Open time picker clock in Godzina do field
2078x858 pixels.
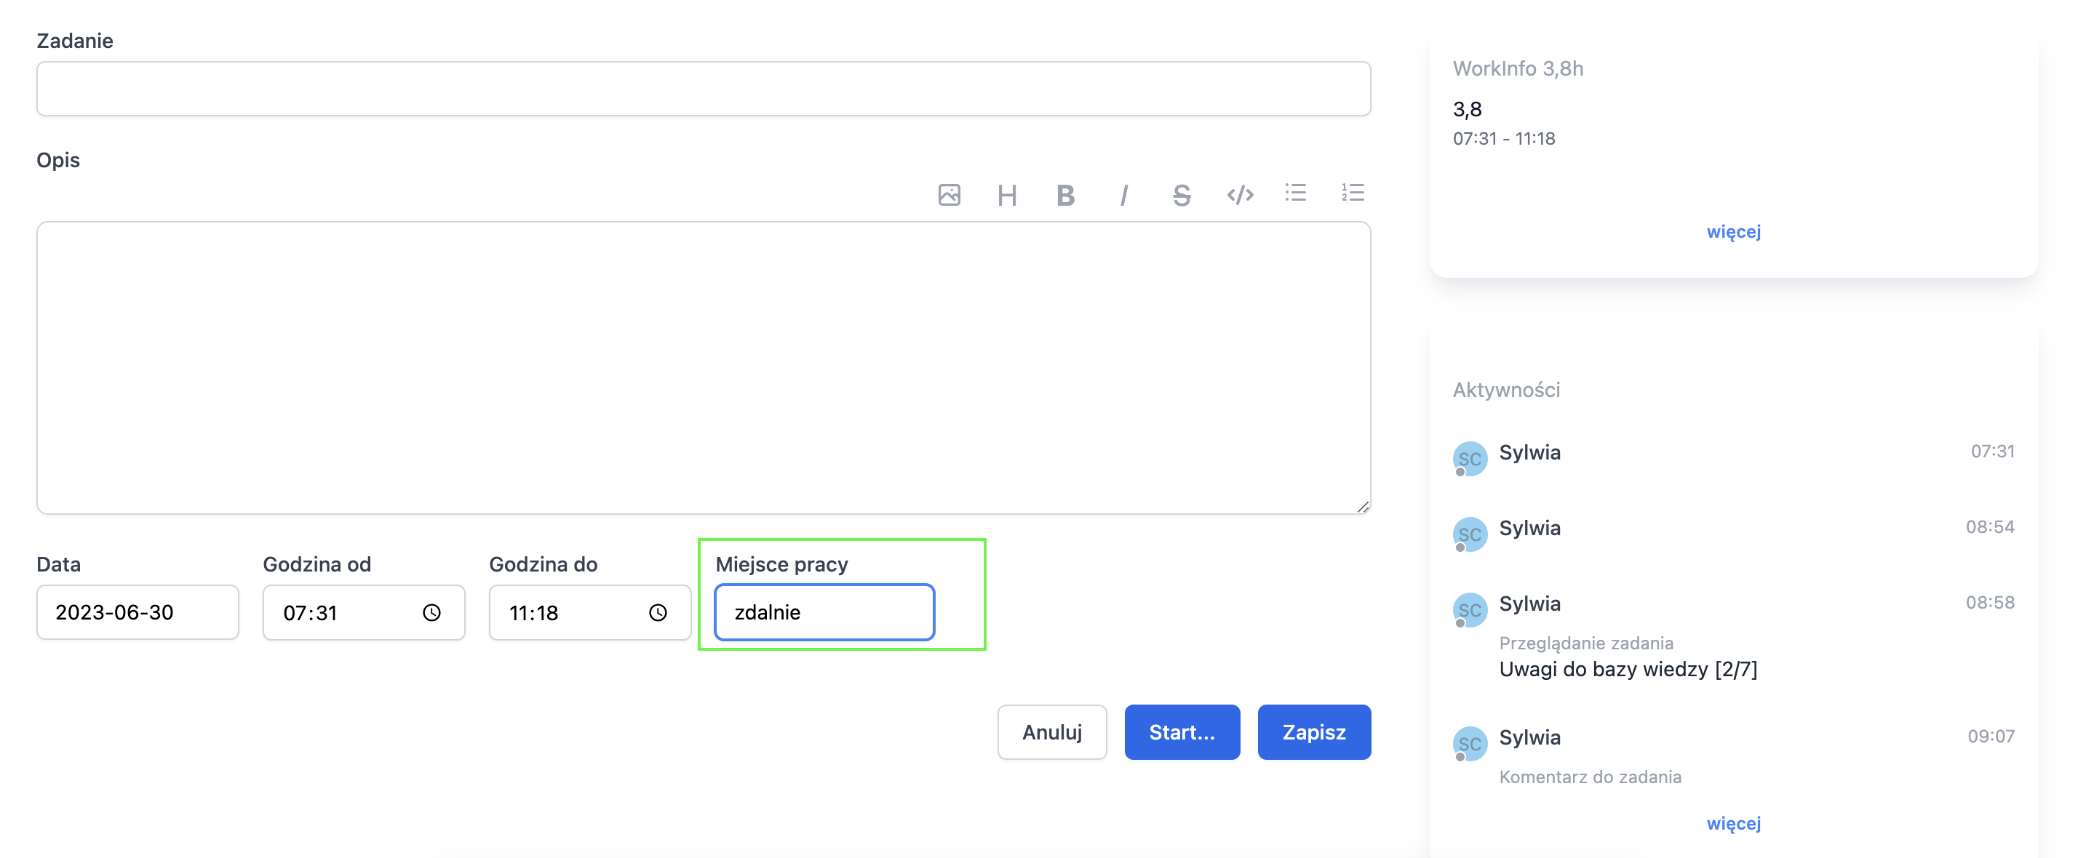pos(658,613)
